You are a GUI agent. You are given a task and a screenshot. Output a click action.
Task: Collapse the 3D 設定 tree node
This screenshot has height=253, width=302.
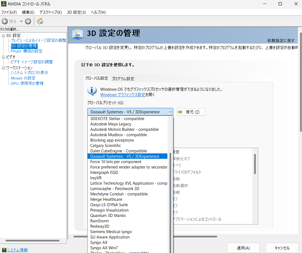coord(3,36)
